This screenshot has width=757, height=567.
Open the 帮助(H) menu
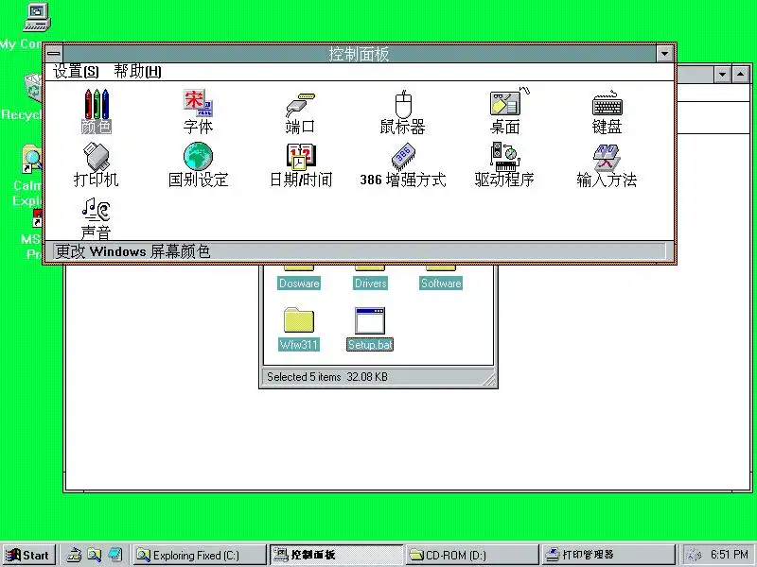pyautogui.click(x=137, y=72)
